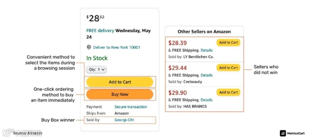Click the MetricsCart brand text
This screenshot has height=139, width=319.
[296, 133]
